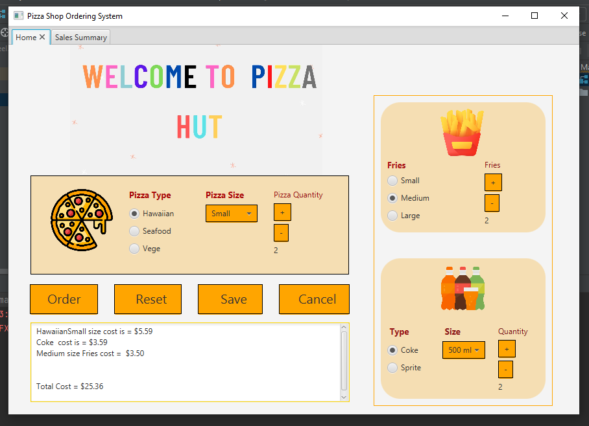589x426 pixels.
Task: Click the order summary scrollbar thumb
Action: point(344,361)
